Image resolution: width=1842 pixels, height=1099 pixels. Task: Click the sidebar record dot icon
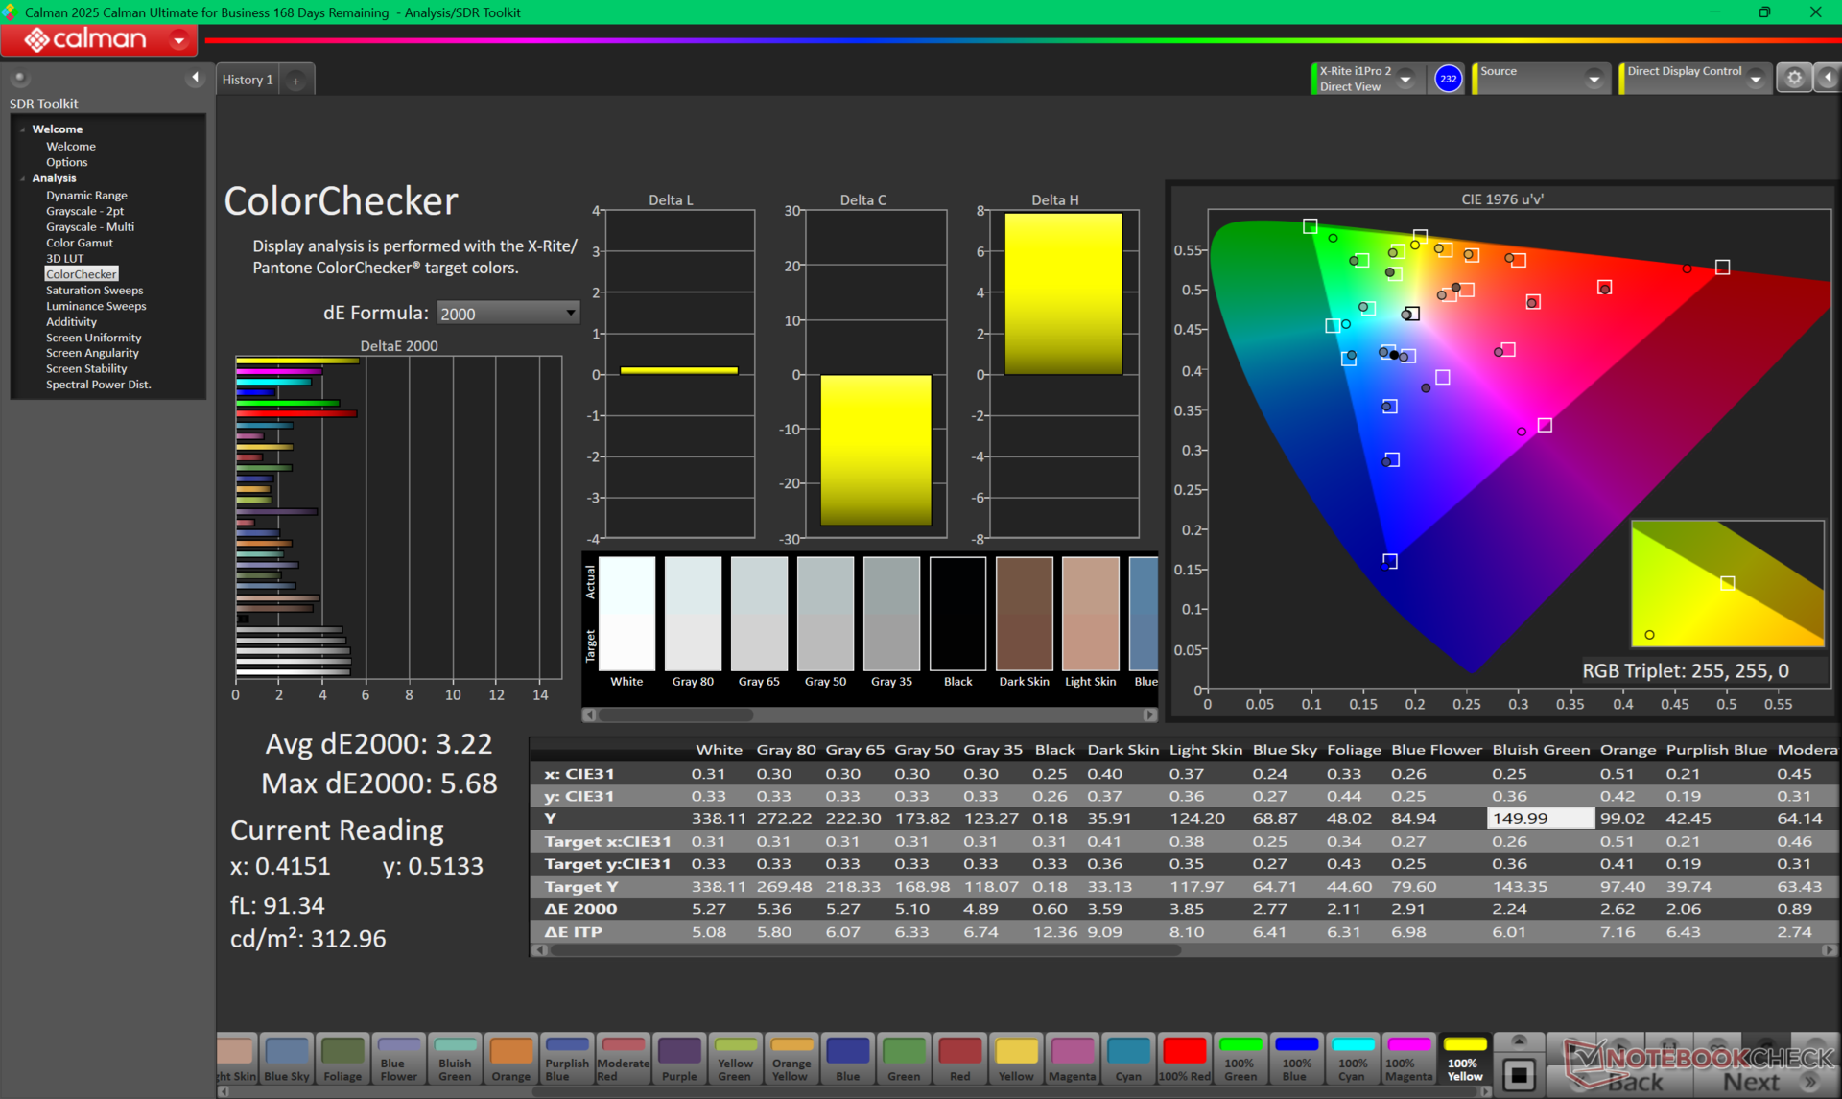[x=19, y=78]
